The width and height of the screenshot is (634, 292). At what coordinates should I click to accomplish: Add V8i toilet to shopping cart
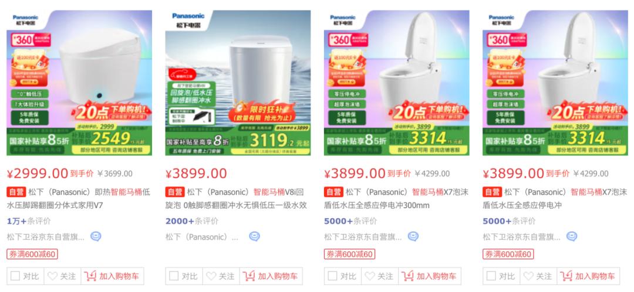[271, 276]
